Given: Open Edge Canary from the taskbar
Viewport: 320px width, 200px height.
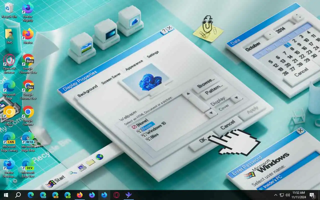Looking at the screenshot, I should tap(55, 195).
